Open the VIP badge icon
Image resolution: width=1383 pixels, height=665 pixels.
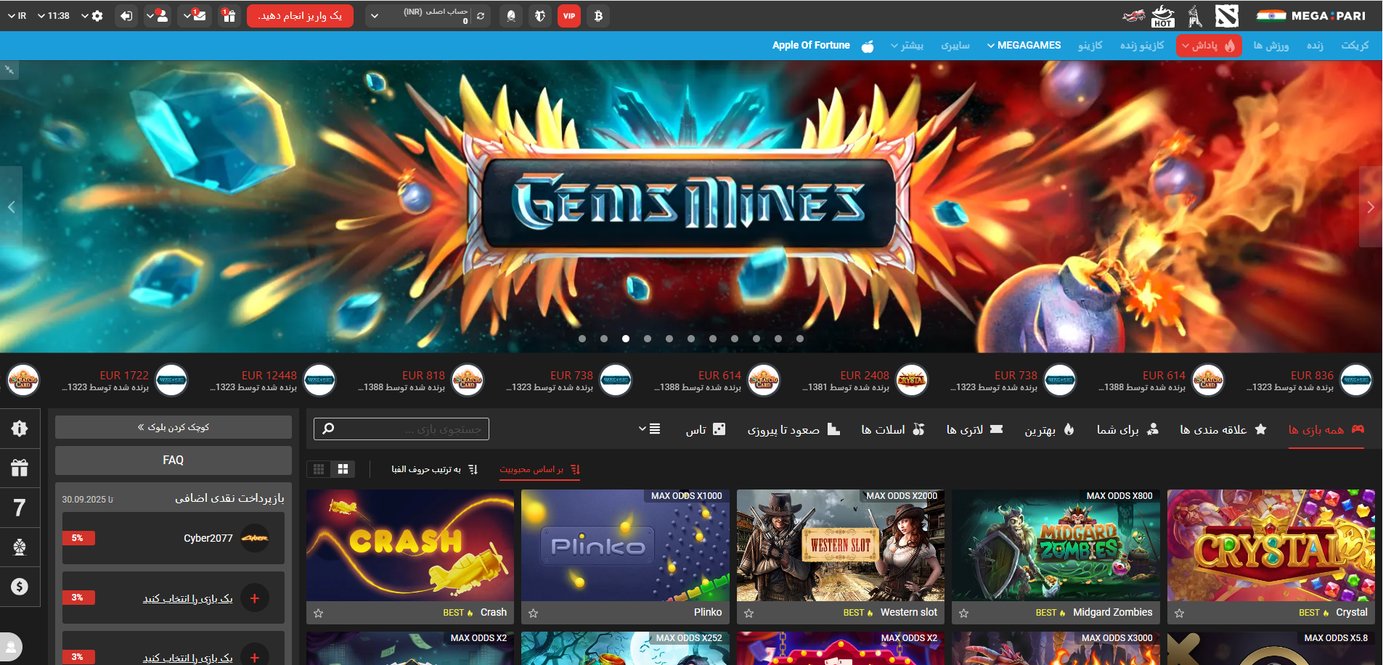(569, 16)
